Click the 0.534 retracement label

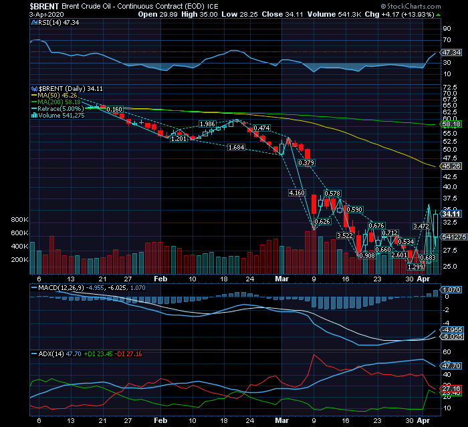point(406,241)
